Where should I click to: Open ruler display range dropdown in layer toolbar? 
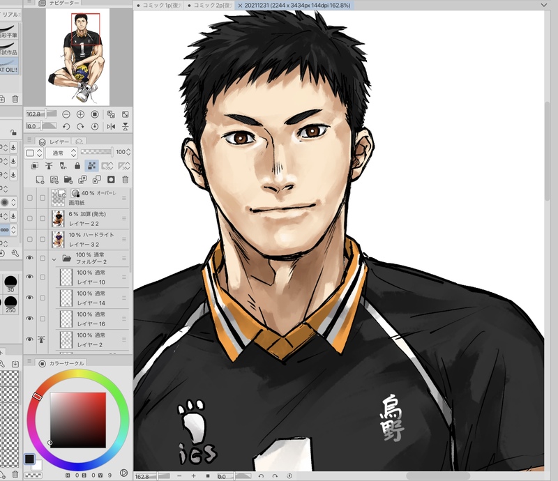[124, 165]
